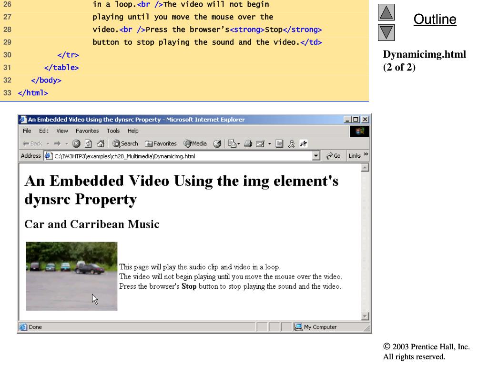488x366 pixels.
Task: Open the Edit menu
Action: click(43, 131)
